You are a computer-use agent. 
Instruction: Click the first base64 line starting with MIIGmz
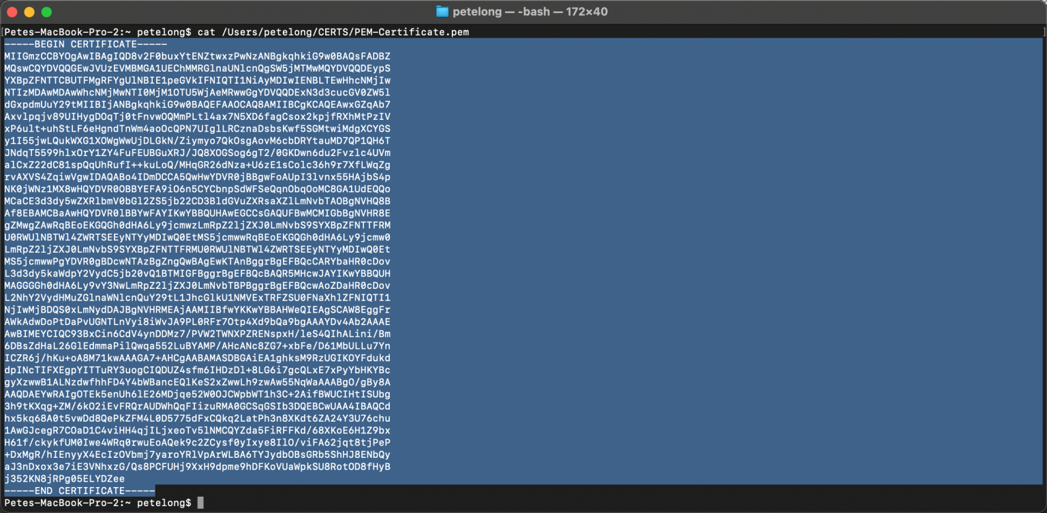[198, 56]
